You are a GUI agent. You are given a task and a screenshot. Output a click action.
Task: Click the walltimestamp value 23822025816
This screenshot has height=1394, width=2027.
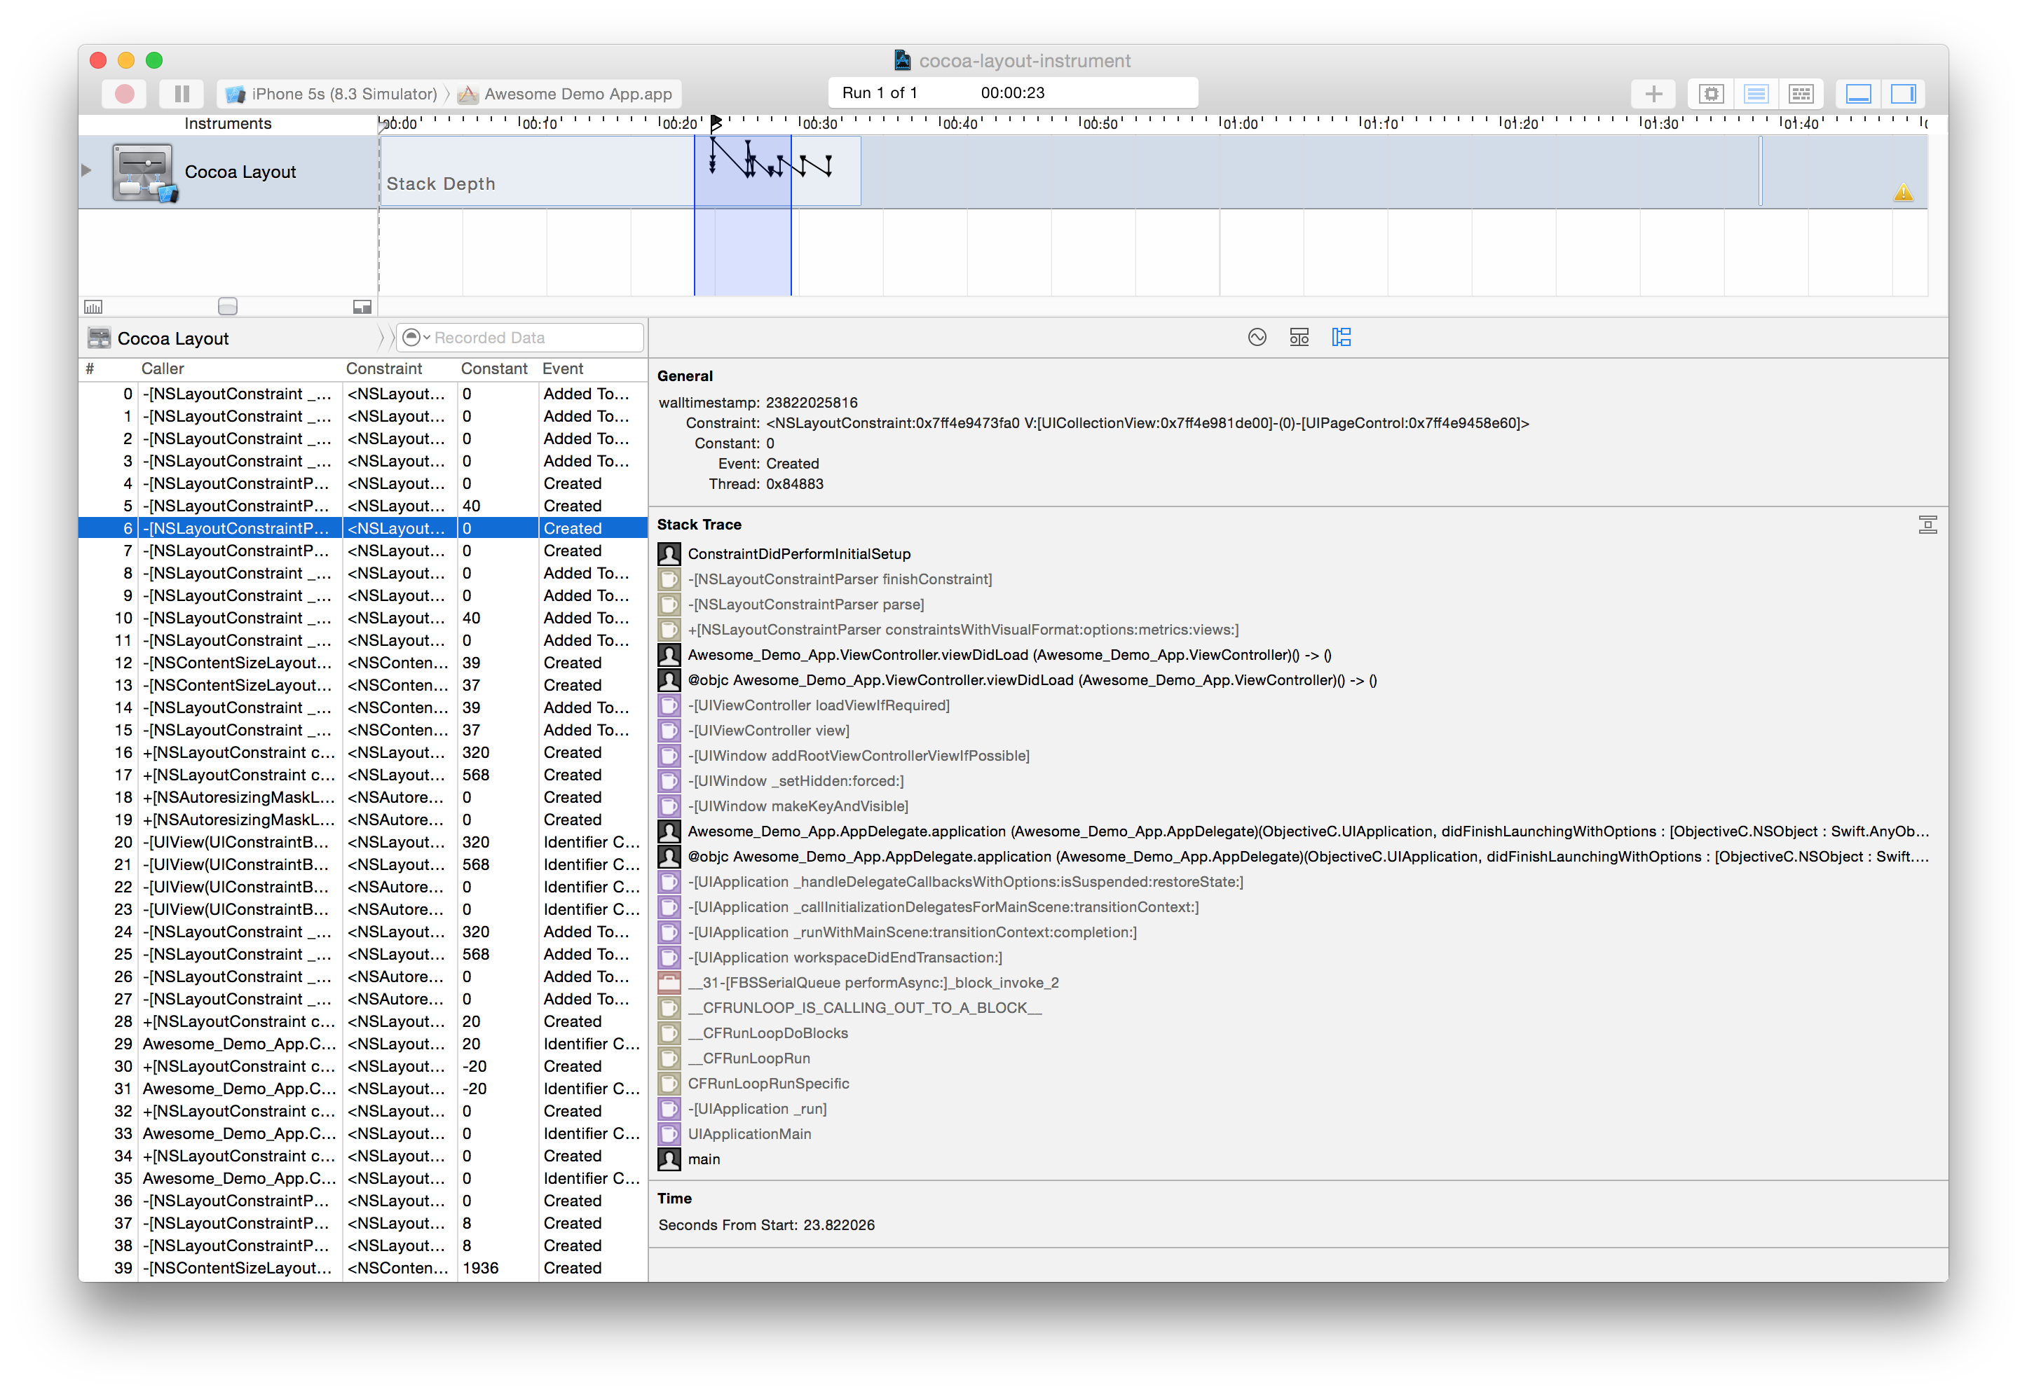(811, 403)
